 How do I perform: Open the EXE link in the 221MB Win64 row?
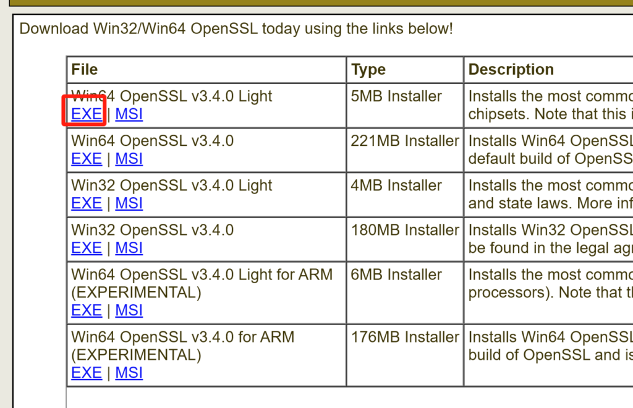tap(87, 159)
